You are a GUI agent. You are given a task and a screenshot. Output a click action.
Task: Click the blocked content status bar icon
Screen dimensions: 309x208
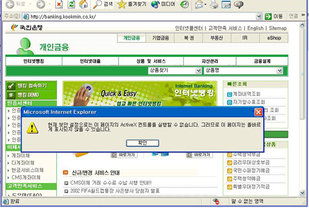click(216, 201)
